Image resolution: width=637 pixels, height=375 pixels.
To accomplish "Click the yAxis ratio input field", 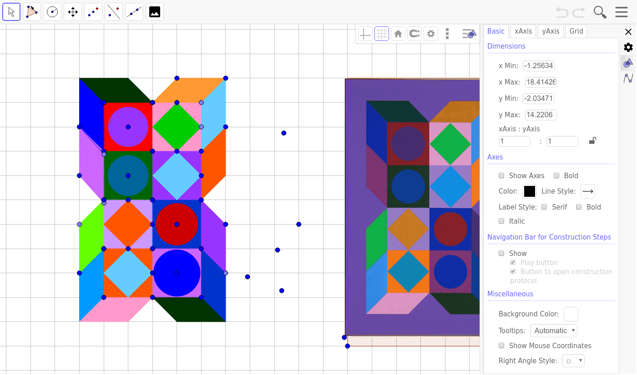I will pyautogui.click(x=562, y=141).
